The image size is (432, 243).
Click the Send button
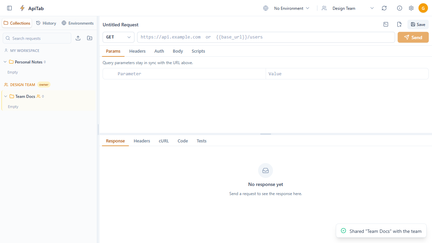pyautogui.click(x=413, y=37)
